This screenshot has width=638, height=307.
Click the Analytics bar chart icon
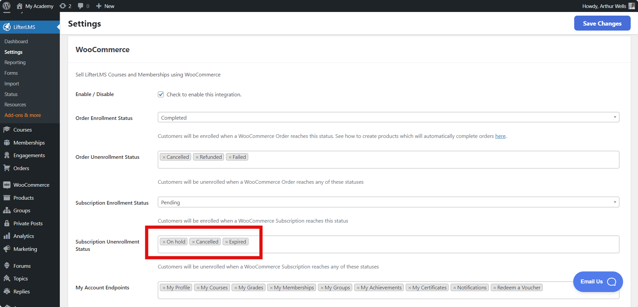[7, 236]
